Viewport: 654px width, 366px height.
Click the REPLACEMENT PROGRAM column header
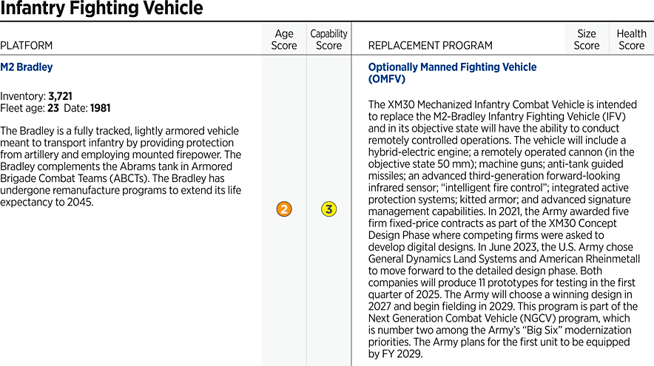tap(430, 46)
